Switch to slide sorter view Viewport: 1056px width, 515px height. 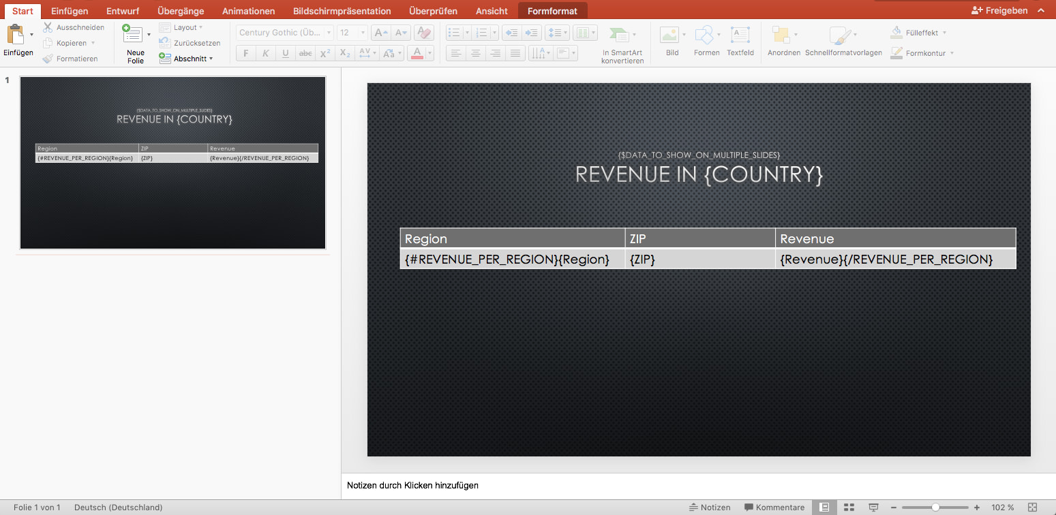(849, 508)
